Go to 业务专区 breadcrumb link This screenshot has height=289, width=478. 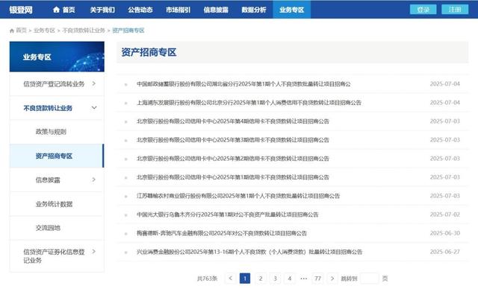pyautogui.click(x=44, y=31)
